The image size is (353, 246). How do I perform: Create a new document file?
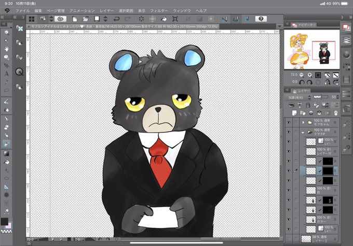(75, 19)
